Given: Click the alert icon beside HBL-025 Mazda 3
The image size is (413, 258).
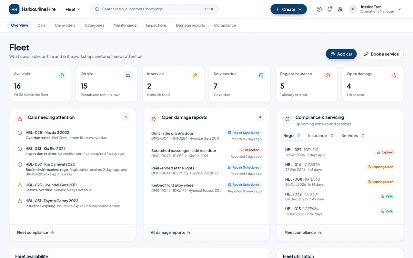Looking at the screenshot, I should tap(20, 133).
